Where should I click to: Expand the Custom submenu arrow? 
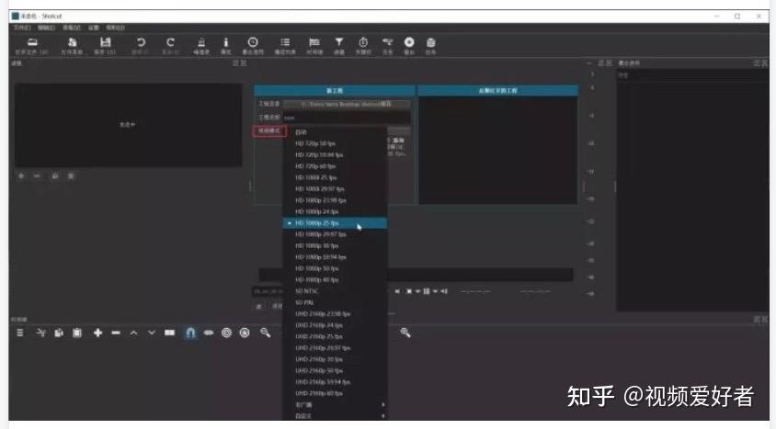click(383, 416)
